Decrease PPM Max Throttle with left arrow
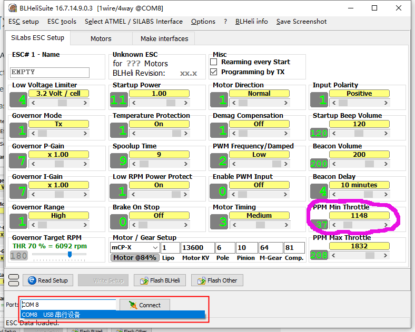This screenshot has width=415, height=332. 333,255
